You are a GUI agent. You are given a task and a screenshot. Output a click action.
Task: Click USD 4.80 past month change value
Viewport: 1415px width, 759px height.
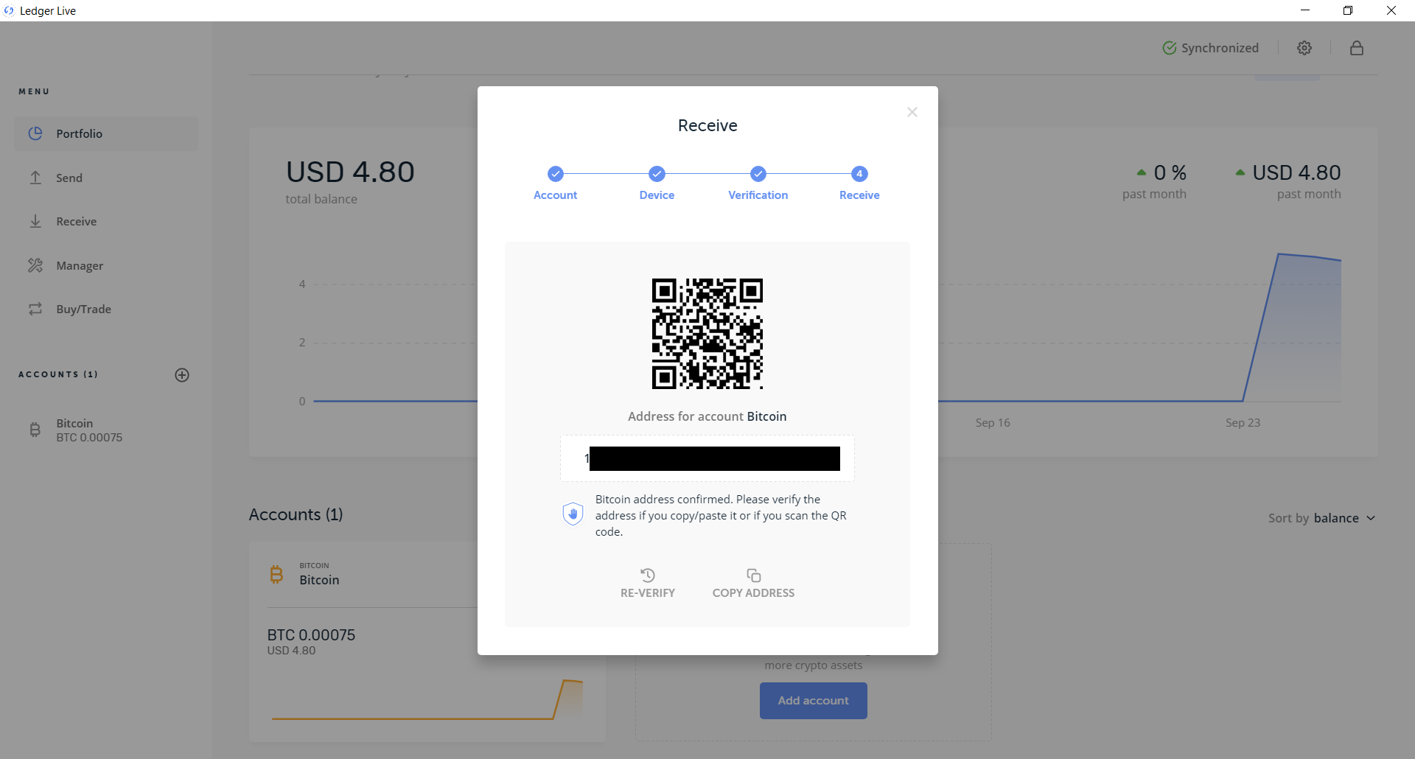pyautogui.click(x=1296, y=172)
